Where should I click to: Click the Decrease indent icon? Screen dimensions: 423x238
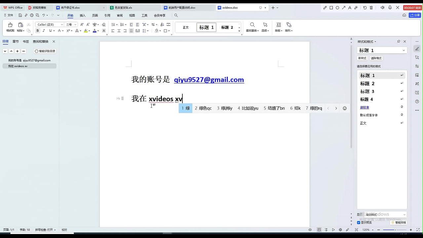[131, 24]
